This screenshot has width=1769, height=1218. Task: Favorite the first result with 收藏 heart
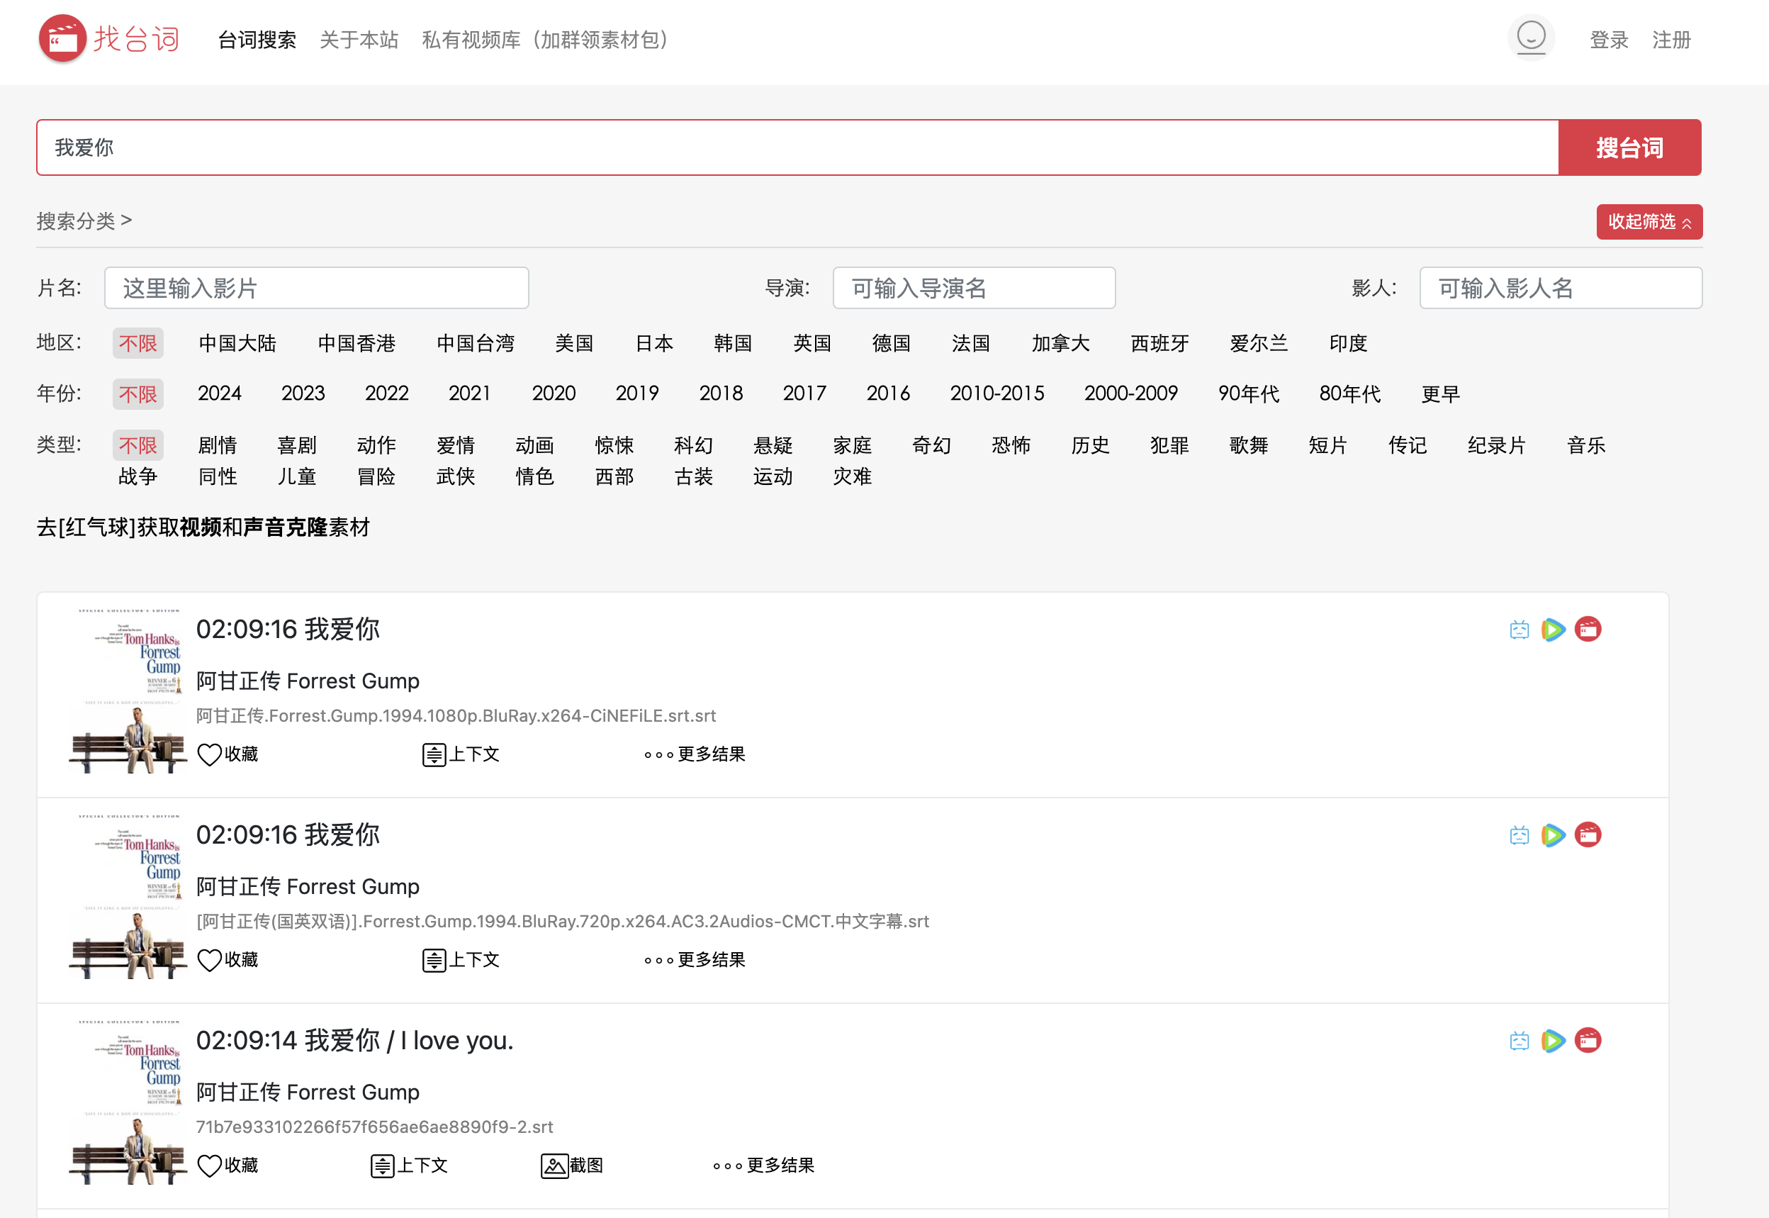[x=228, y=754]
